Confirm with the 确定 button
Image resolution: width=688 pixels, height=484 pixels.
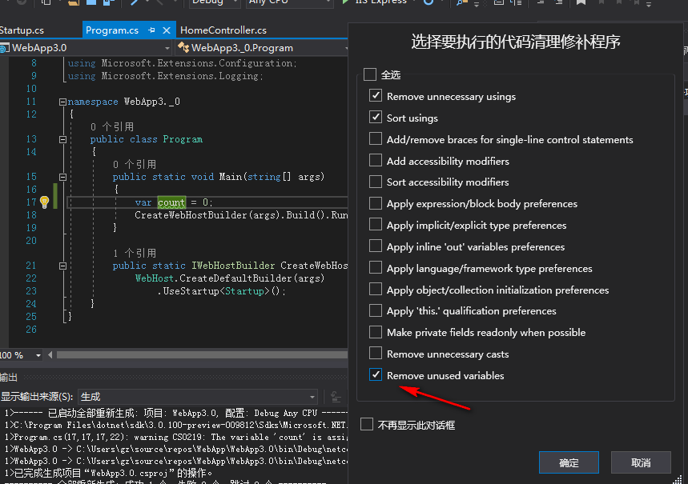pyautogui.click(x=569, y=462)
